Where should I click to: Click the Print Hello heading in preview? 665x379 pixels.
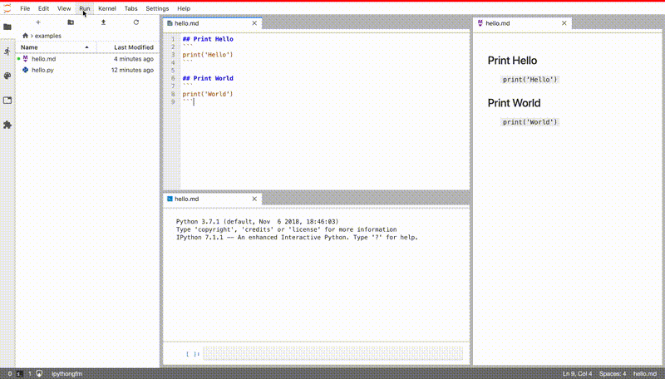(x=512, y=61)
